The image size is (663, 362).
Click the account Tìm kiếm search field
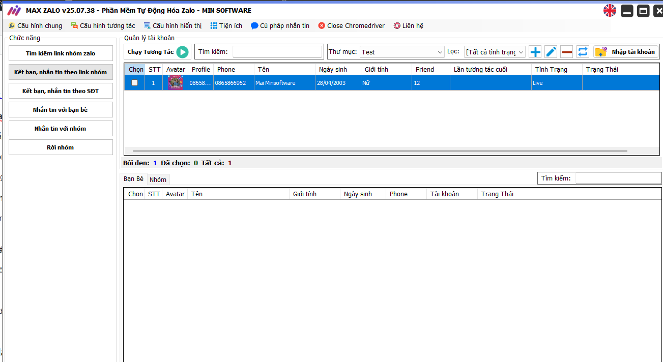pyautogui.click(x=278, y=51)
